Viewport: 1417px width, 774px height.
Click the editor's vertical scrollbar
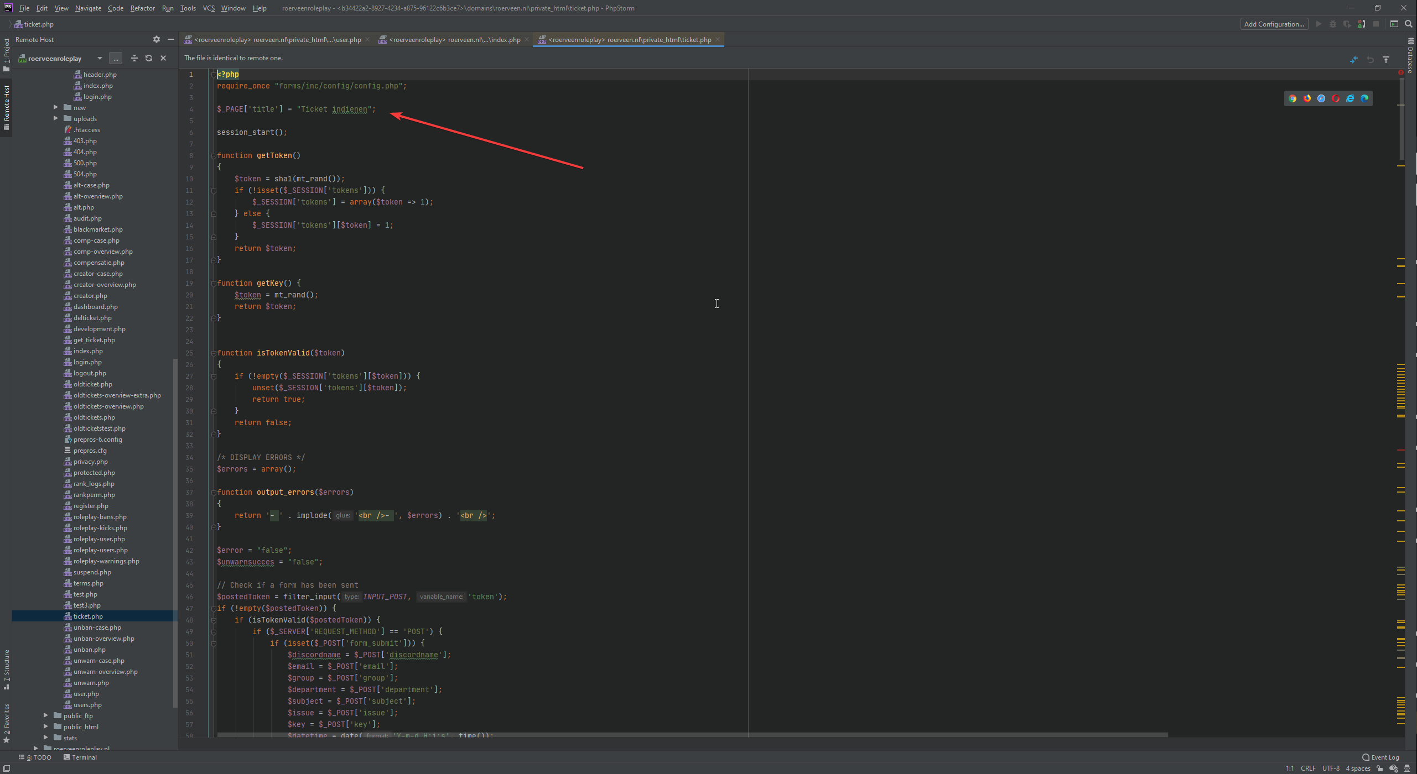1402,119
